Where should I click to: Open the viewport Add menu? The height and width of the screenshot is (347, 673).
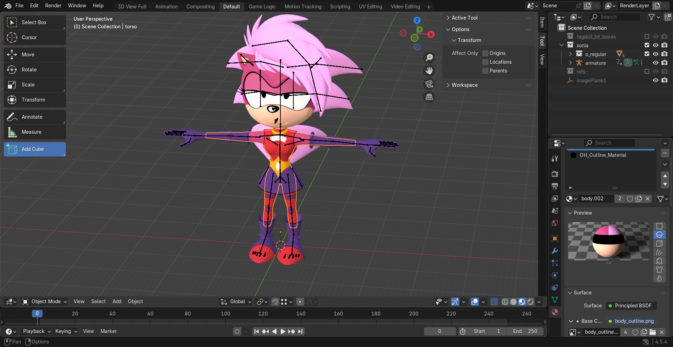tap(117, 301)
